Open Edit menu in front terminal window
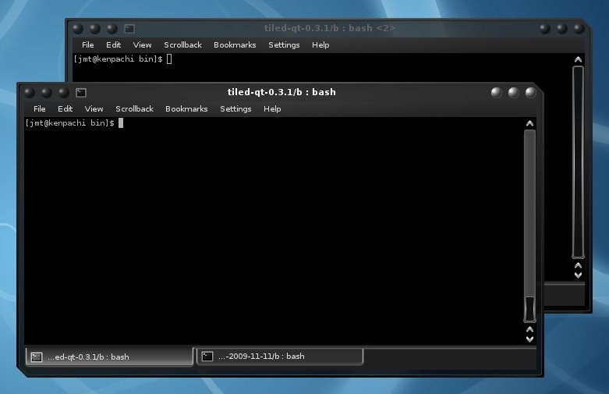Image resolution: width=609 pixels, height=394 pixels. pyautogui.click(x=65, y=108)
